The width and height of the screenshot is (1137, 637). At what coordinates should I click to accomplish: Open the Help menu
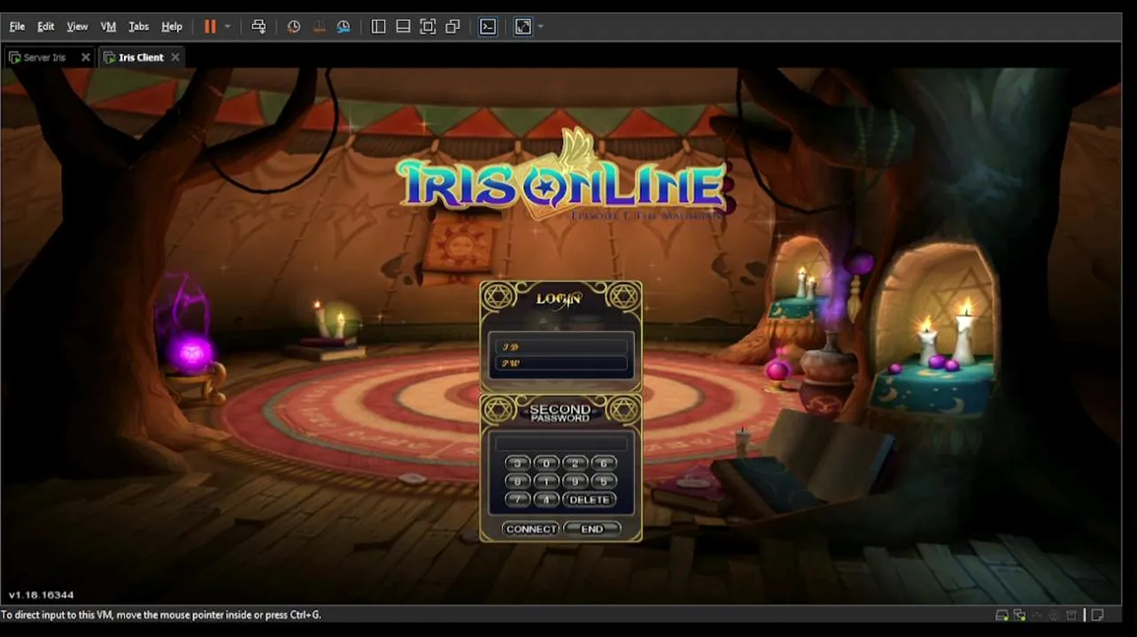(x=172, y=27)
